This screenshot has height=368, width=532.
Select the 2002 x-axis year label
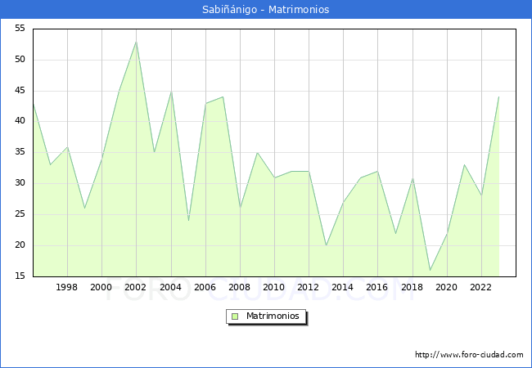click(x=136, y=287)
